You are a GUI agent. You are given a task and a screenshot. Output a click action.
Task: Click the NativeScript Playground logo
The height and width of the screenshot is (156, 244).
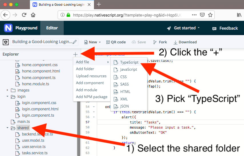[x=8, y=28]
